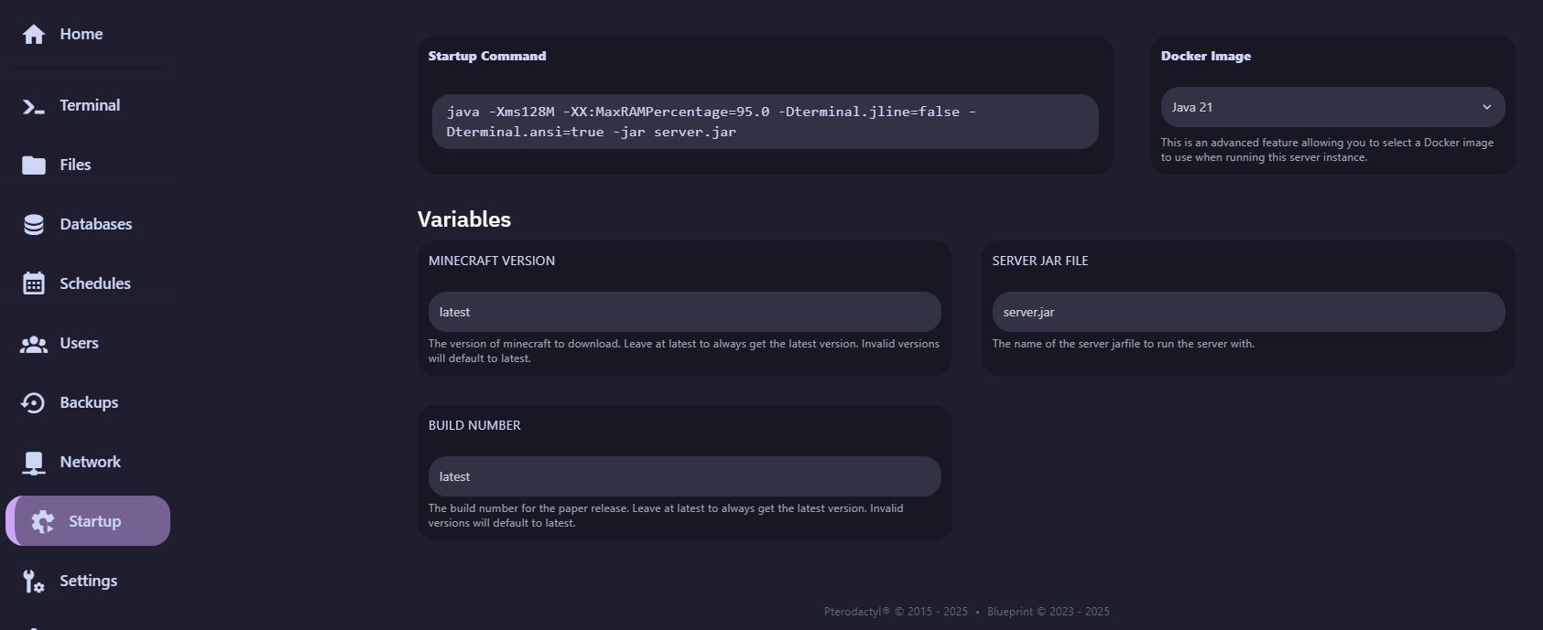
Task: Focus the Server Jar File input field
Action: (x=1247, y=312)
